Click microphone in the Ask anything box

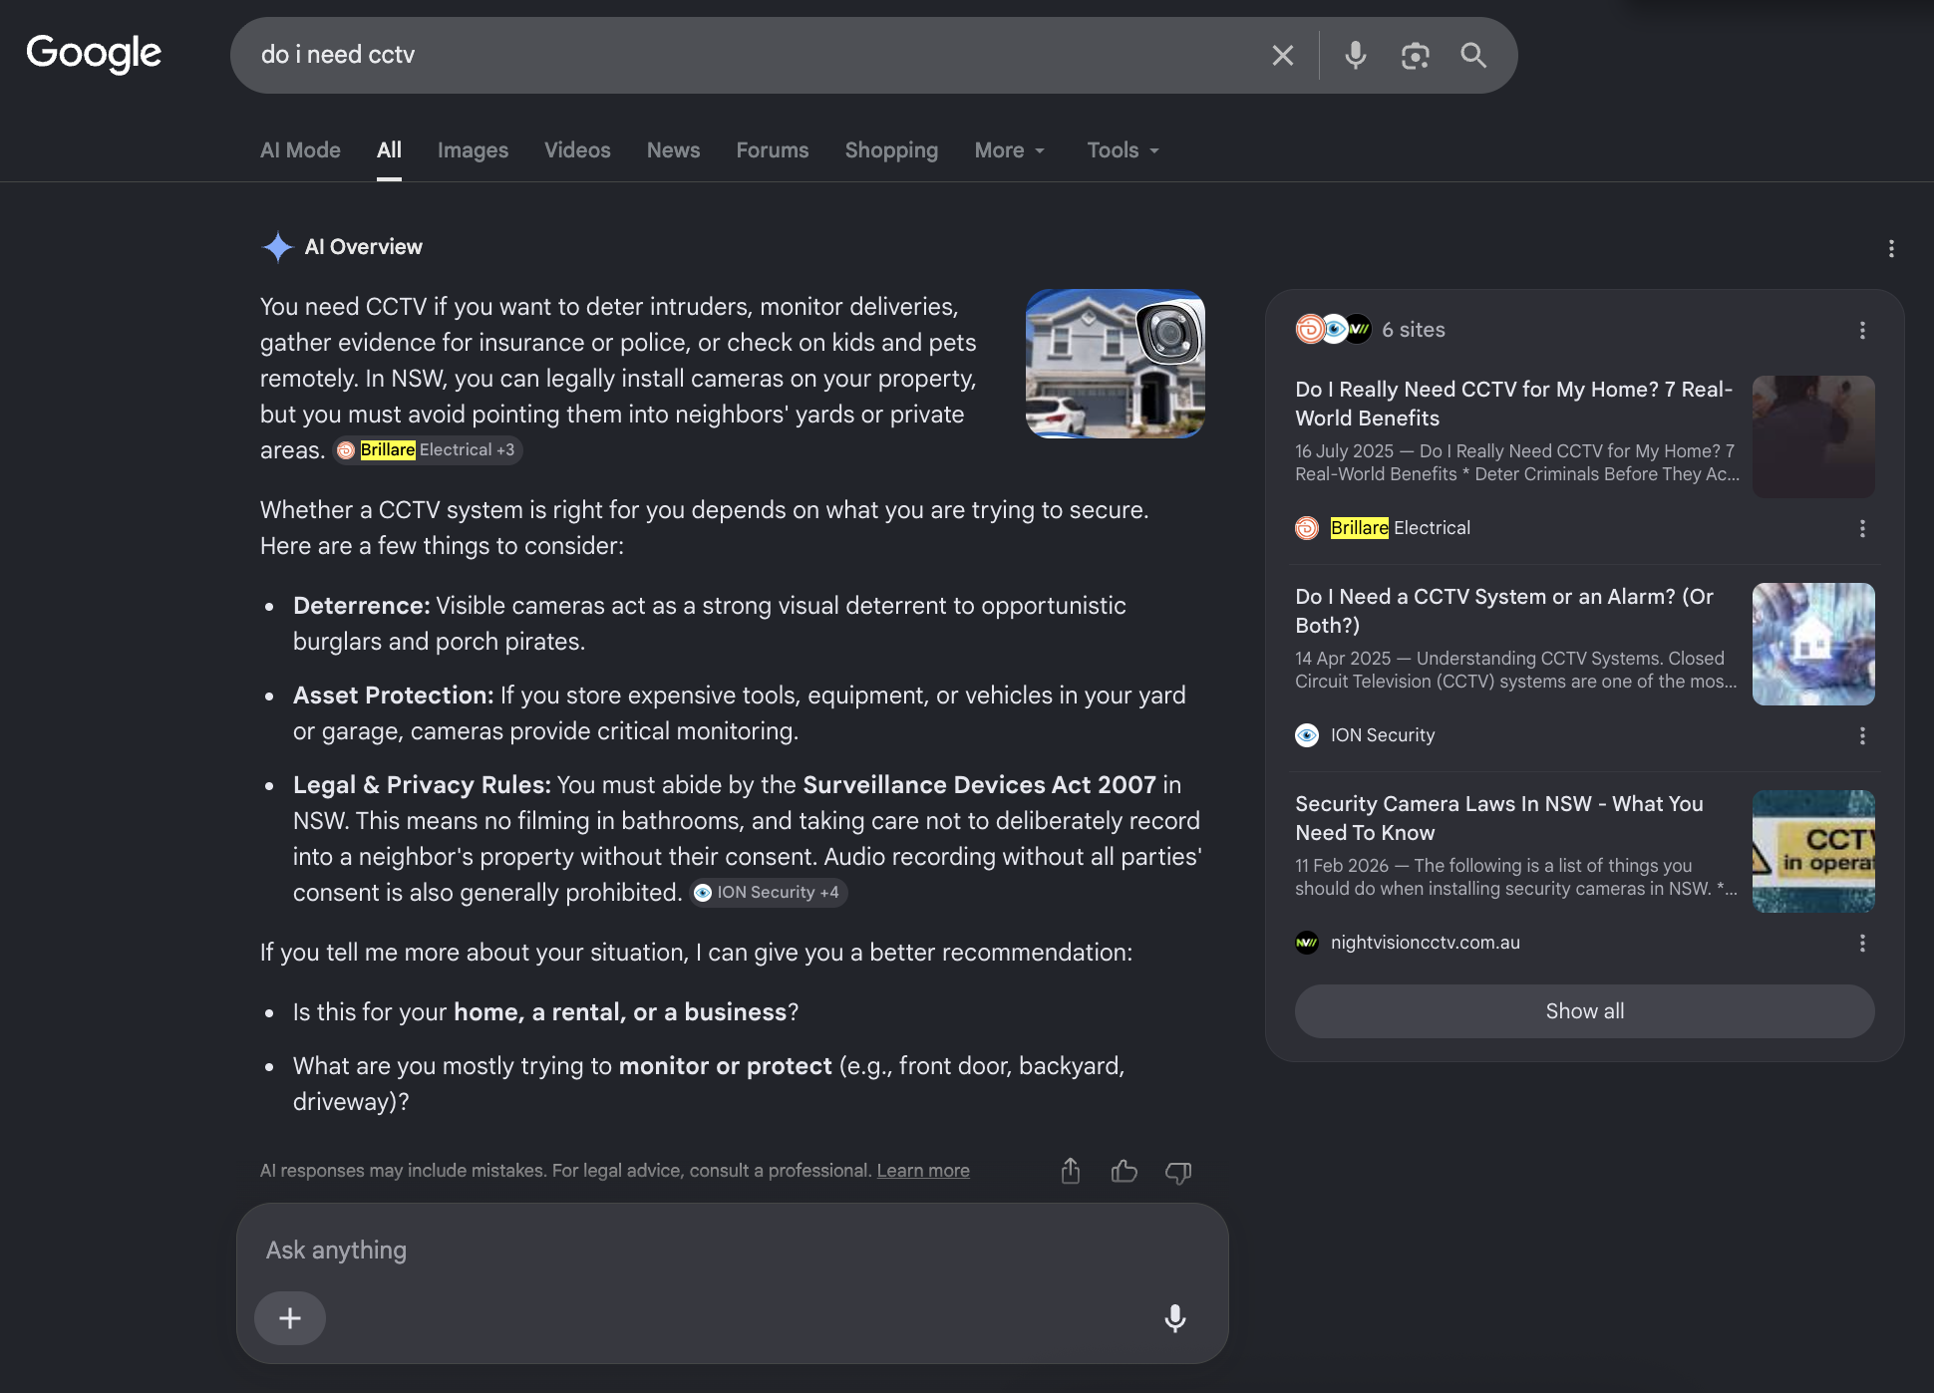[x=1175, y=1318]
